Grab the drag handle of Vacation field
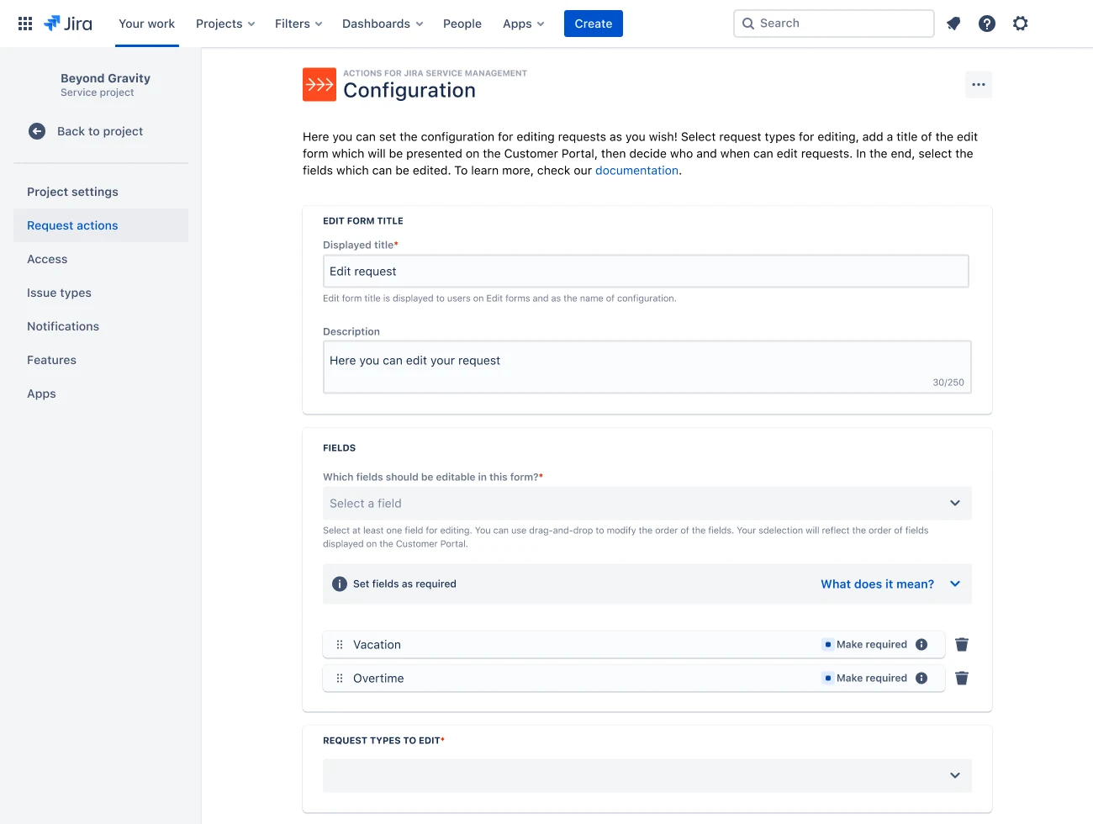This screenshot has width=1093, height=824. (340, 645)
